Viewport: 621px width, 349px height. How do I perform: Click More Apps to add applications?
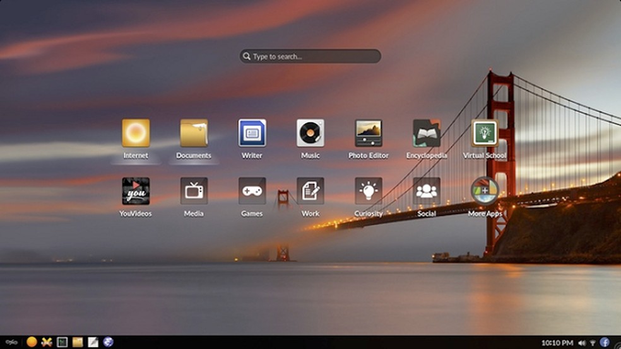[x=485, y=191]
